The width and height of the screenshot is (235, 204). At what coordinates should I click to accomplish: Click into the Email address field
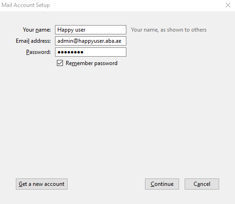(x=90, y=41)
